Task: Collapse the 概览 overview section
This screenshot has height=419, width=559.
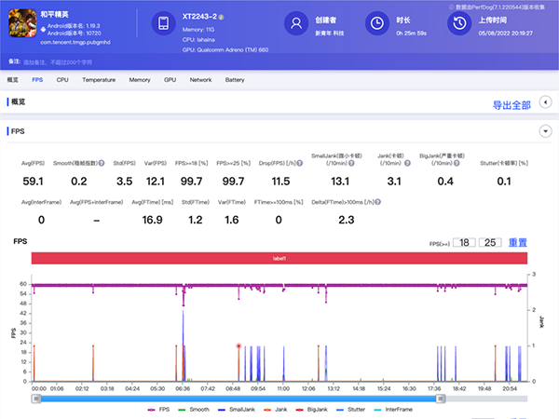Action: point(544,104)
